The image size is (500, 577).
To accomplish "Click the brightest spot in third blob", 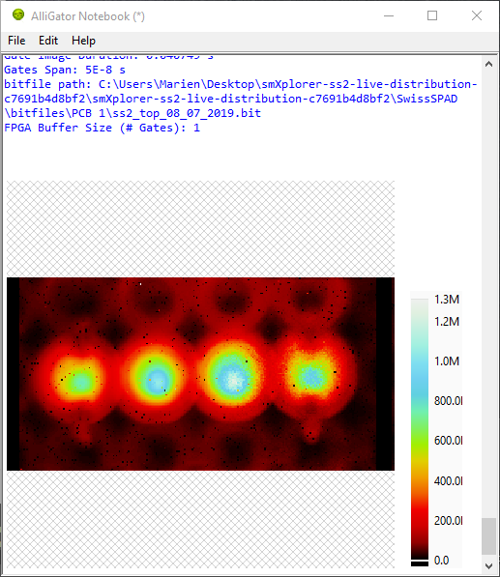I will point(233,380).
